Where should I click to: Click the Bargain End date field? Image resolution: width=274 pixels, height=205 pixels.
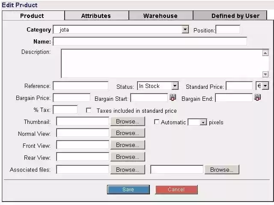pyautogui.click(x=234, y=98)
